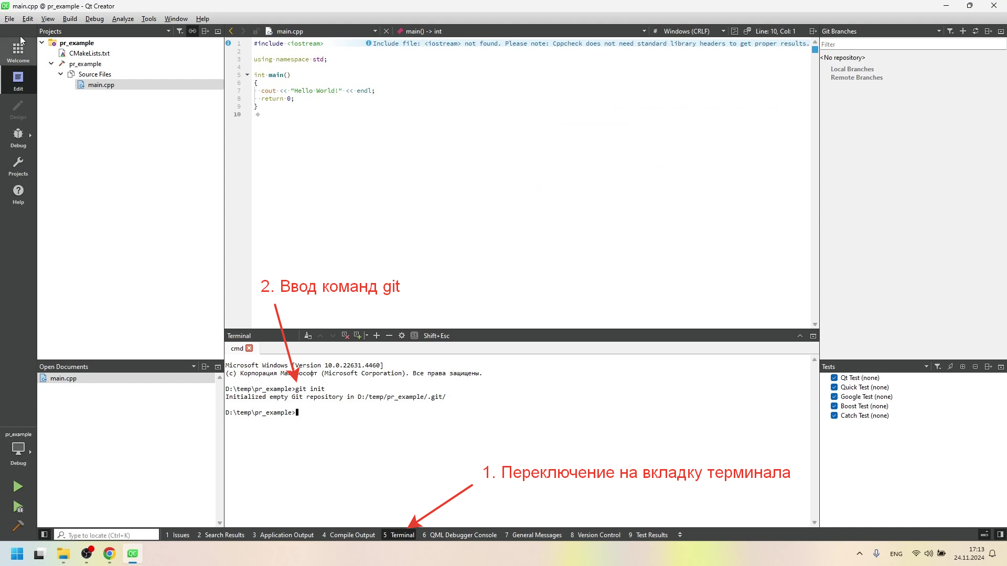Toggle the left sidebar visibility
Viewport: 1007px width, 566px height.
point(45,535)
